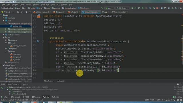Collapse the app module node
This screenshot has width=183, height=103.
pos(1,15)
